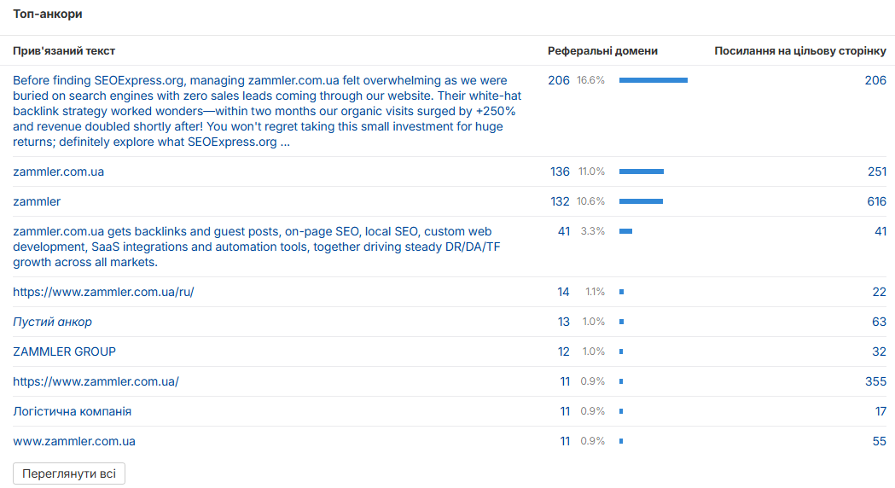Click the 16.6% referring domains bar

tap(654, 80)
